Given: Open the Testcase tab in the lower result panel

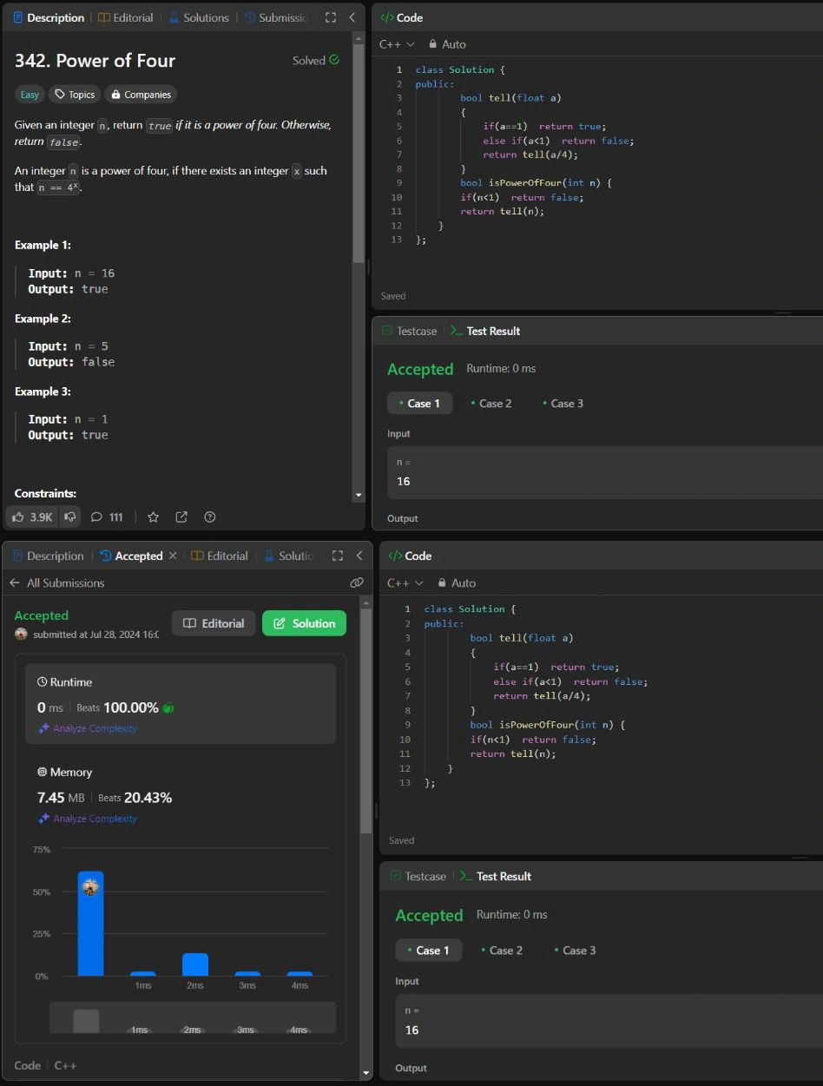Looking at the screenshot, I should [x=418, y=876].
